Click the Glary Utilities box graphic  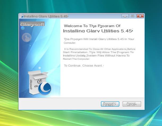pyautogui.click(x=40, y=82)
